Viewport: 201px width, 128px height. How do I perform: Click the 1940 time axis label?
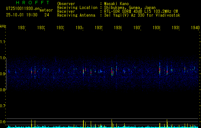[195, 28]
